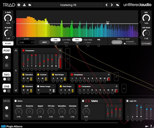154x128 pixels.
Task: Click the Macro Center knob
Action: coord(19,112)
